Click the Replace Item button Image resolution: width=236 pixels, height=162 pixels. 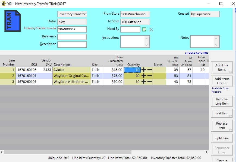pyautogui.click(x=222, y=126)
